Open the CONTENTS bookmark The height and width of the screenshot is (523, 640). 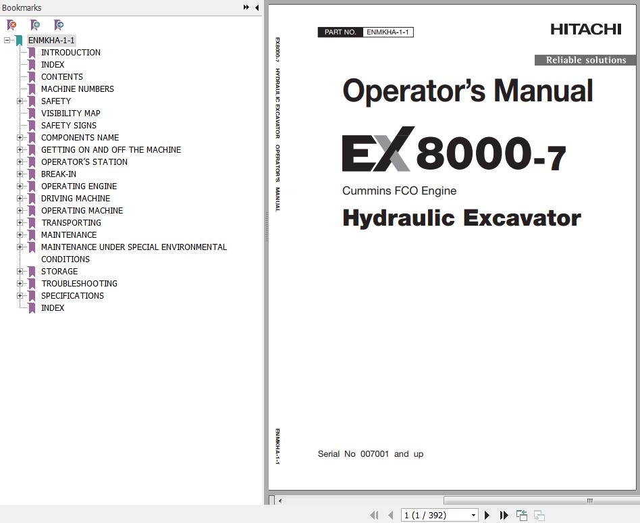[62, 77]
